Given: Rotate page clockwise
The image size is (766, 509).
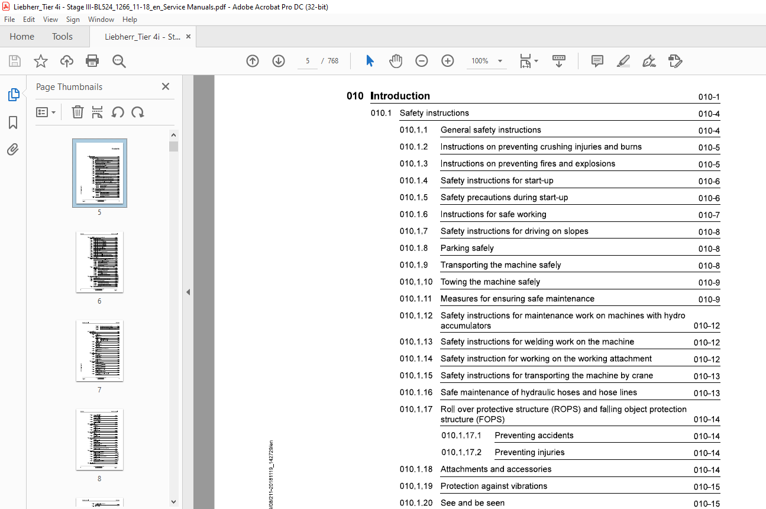Looking at the screenshot, I should tap(138, 112).
